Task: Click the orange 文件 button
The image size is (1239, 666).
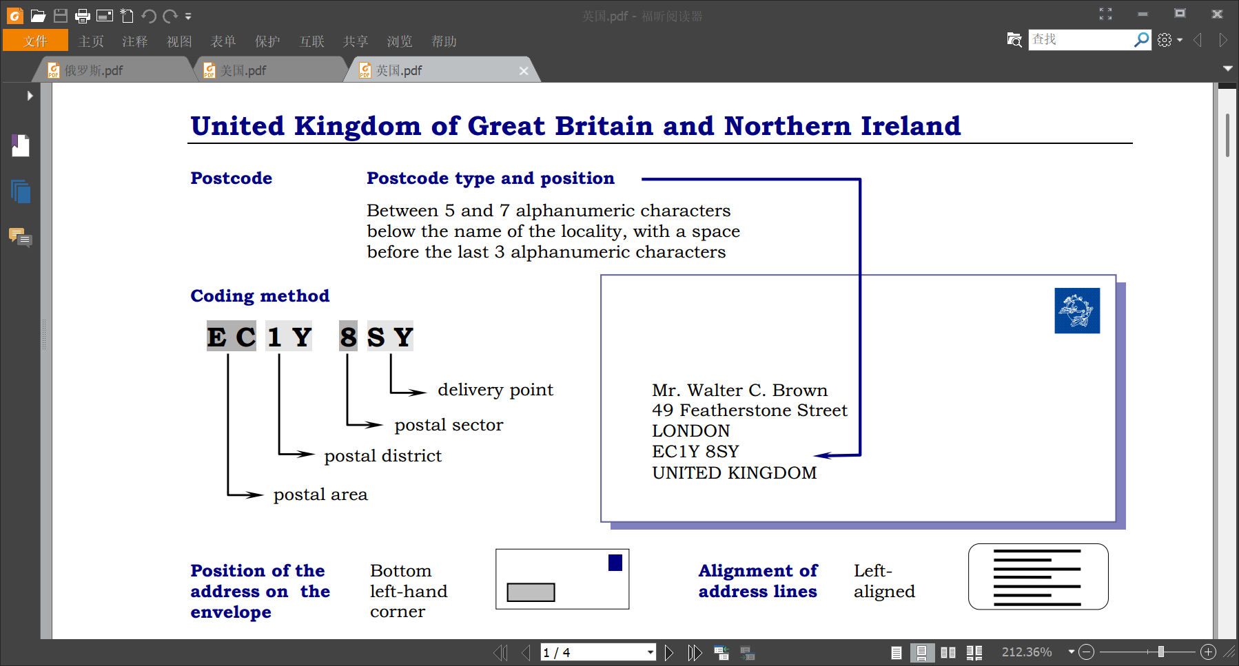Action: click(36, 41)
